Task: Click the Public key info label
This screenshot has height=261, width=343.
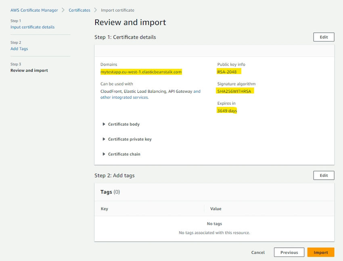Action: click(231, 64)
